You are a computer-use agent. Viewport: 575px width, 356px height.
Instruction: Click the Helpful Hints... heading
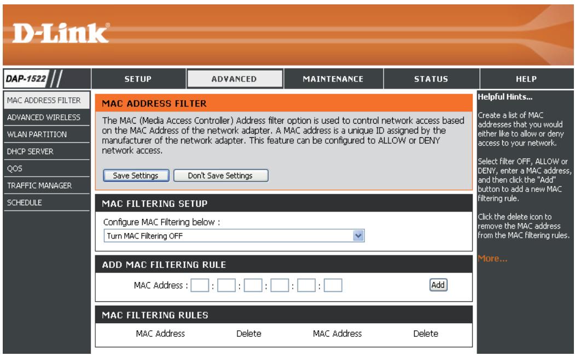click(505, 97)
